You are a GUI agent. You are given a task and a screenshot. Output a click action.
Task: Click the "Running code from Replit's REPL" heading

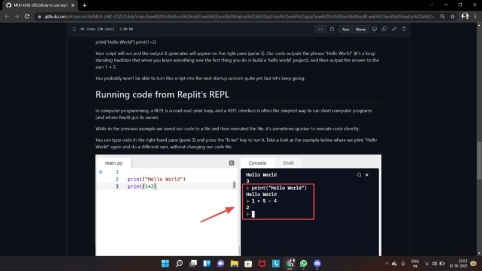coord(162,95)
